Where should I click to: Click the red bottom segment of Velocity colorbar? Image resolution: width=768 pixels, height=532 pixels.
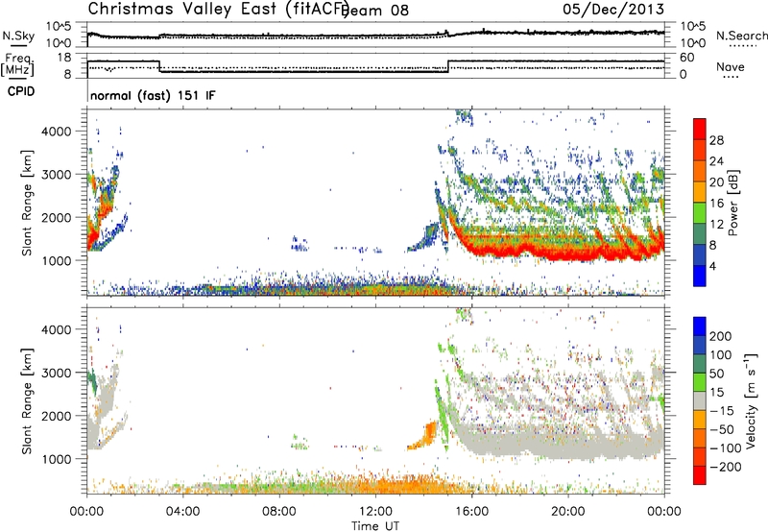700,475
